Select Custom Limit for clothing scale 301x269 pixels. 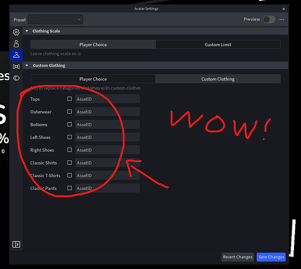click(x=218, y=45)
